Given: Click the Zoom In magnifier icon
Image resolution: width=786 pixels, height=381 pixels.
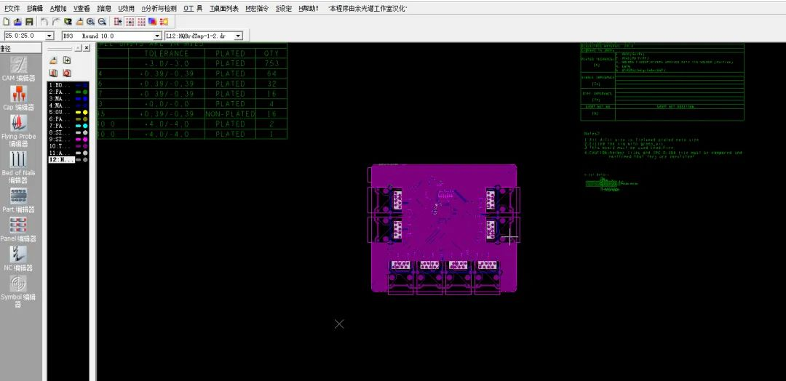Looking at the screenshot, I should point(90,22).
